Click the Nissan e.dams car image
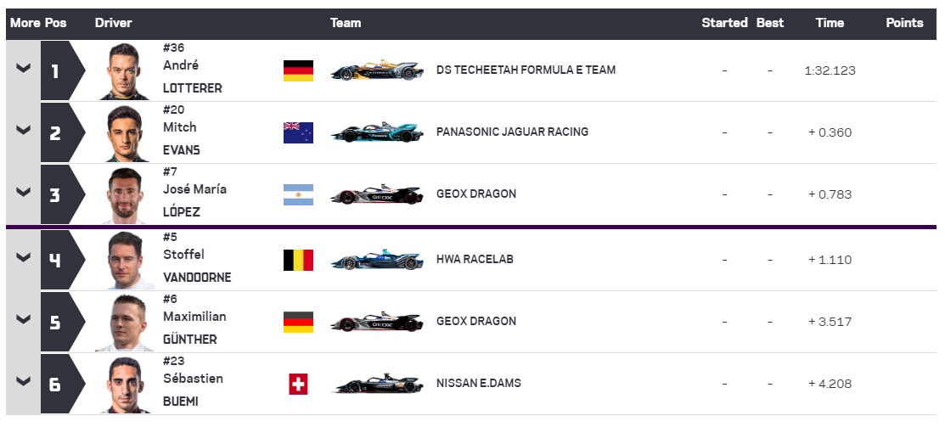The image size is (945, 427). pyautogui.click(x=377, y=383)
